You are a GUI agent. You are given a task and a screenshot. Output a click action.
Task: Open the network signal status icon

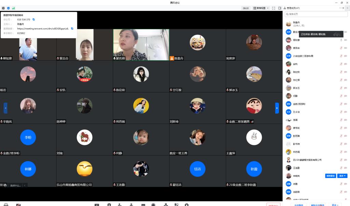pyautogui.click(x=13, y=8)
